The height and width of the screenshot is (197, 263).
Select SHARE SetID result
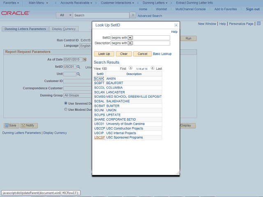tap(99, 119)
